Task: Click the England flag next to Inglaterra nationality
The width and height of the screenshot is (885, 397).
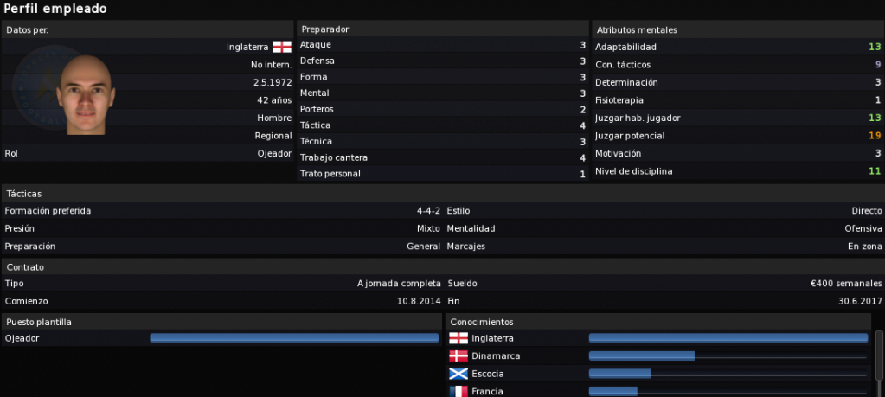Action: [x=282, y=47]
